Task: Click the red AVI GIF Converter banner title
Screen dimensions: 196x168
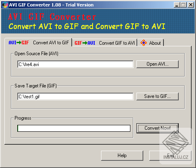Action: [52, 17]
